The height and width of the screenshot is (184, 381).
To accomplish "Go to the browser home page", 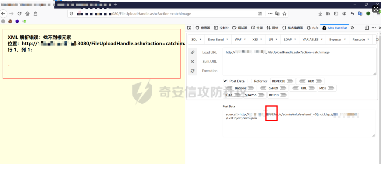I will click(27, 14).
